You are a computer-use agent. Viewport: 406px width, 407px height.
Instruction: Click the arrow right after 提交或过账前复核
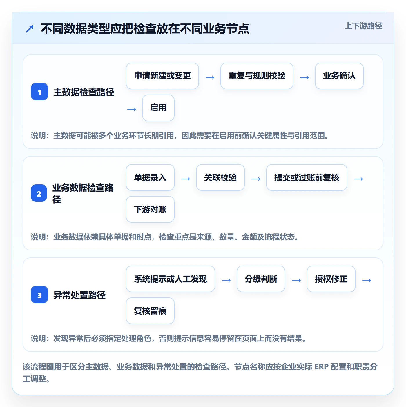tap(358, 179)
